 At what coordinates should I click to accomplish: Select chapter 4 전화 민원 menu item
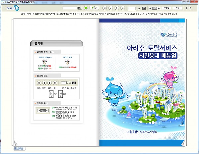point(114,14)
